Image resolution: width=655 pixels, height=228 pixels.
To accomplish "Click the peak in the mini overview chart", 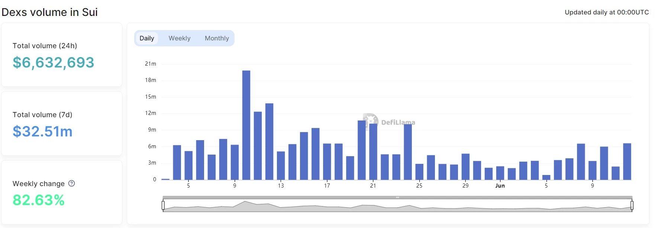I will coord(245,202).
